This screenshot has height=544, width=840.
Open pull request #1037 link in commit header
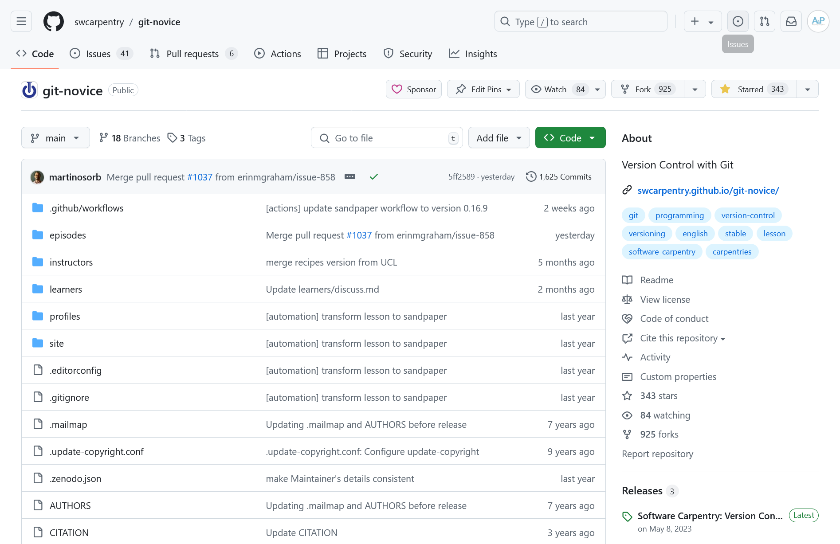click(200, 177)
